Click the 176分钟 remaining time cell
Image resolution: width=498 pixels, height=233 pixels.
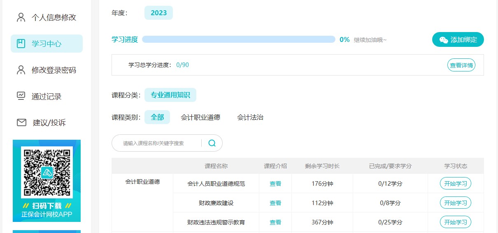(x=322, y=184)
